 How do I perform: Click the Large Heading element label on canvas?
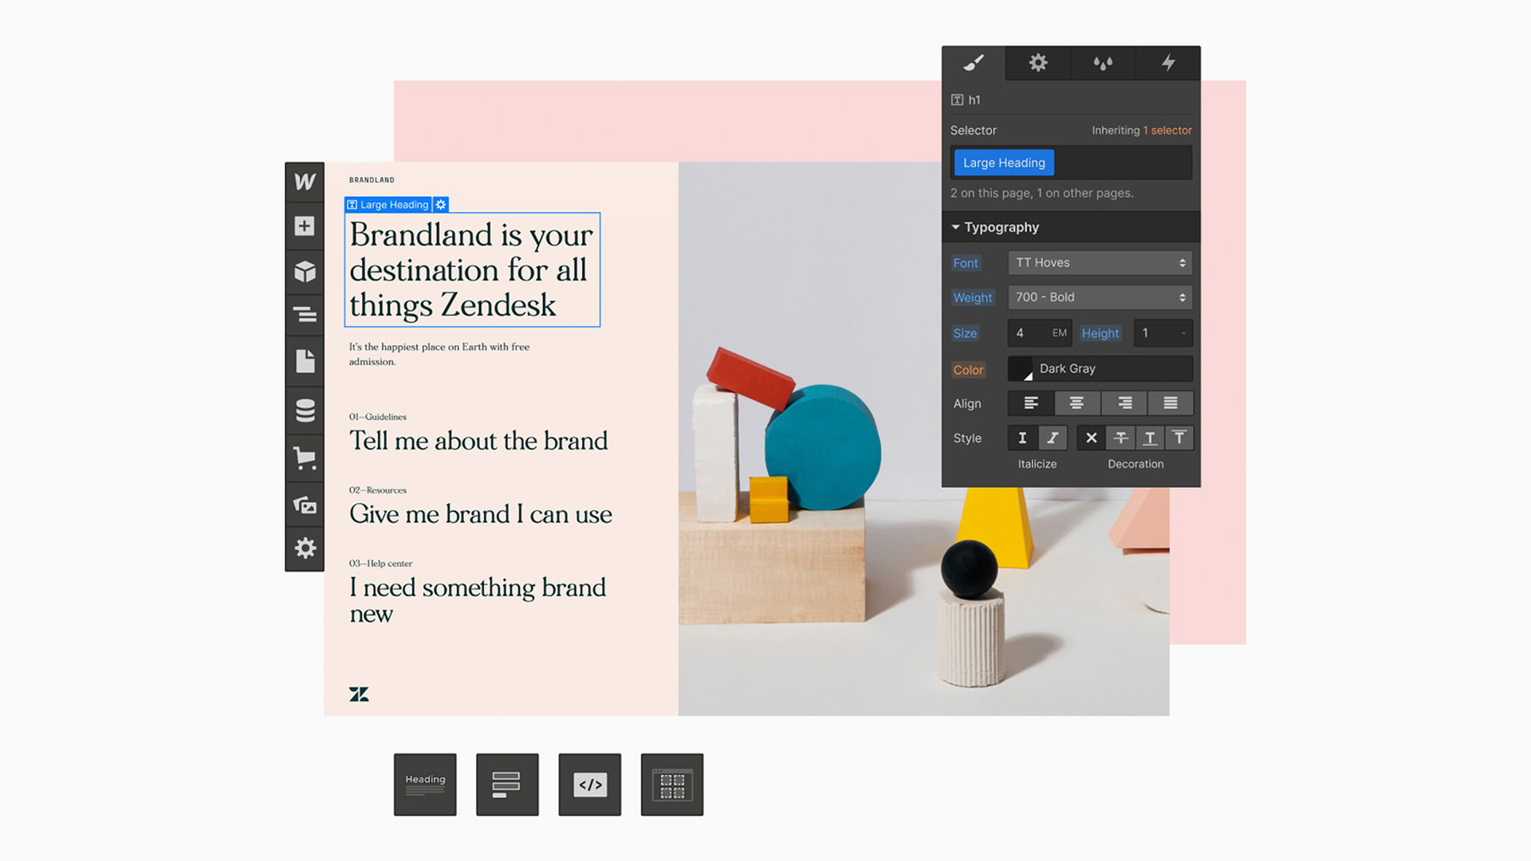[x=388, y=205]
